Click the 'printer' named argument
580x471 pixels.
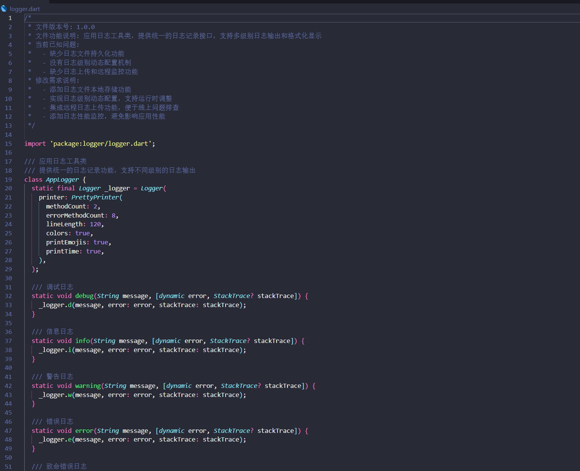pos(52,198)
